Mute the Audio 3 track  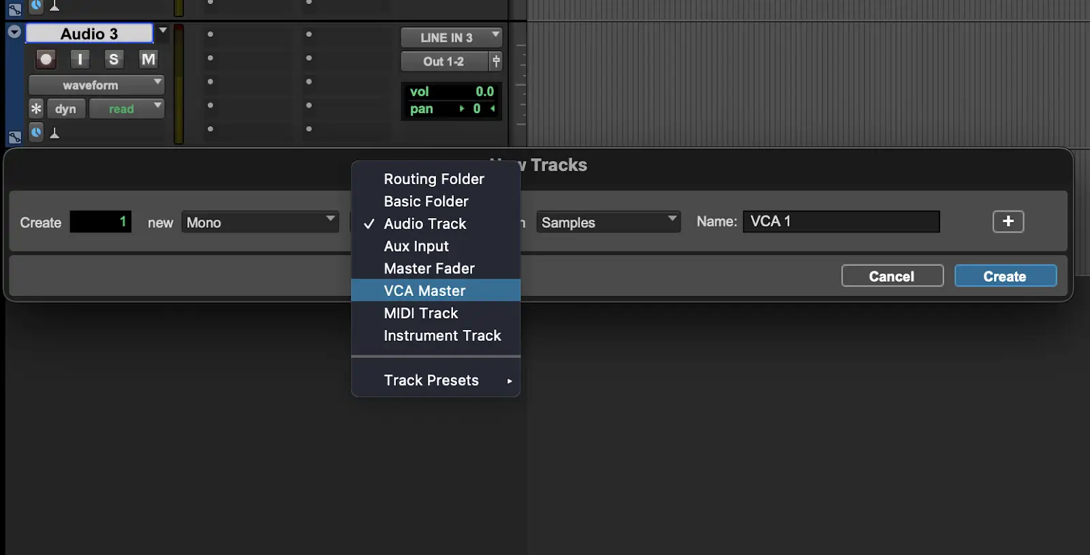[x=148, y=60]
